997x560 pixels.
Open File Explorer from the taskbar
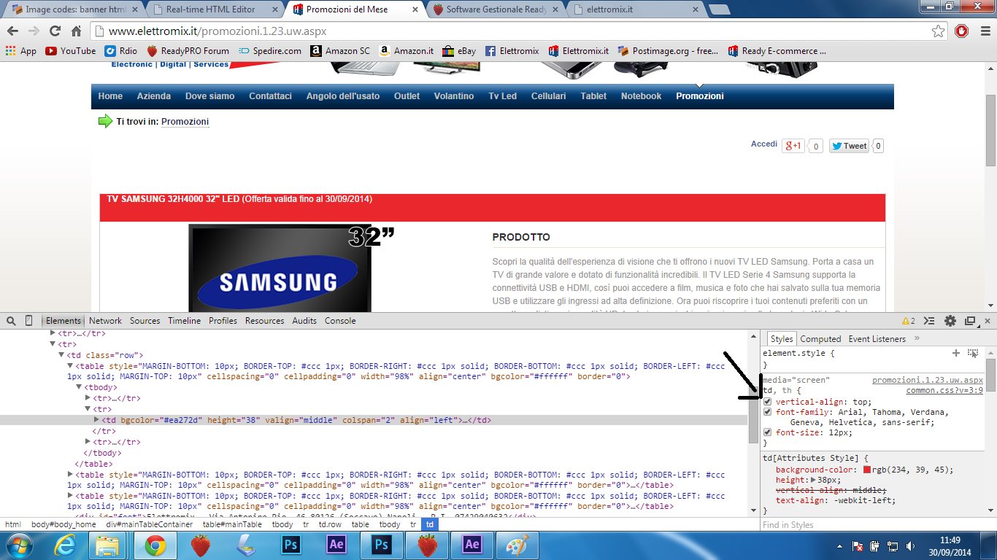(x=107, y=544)
